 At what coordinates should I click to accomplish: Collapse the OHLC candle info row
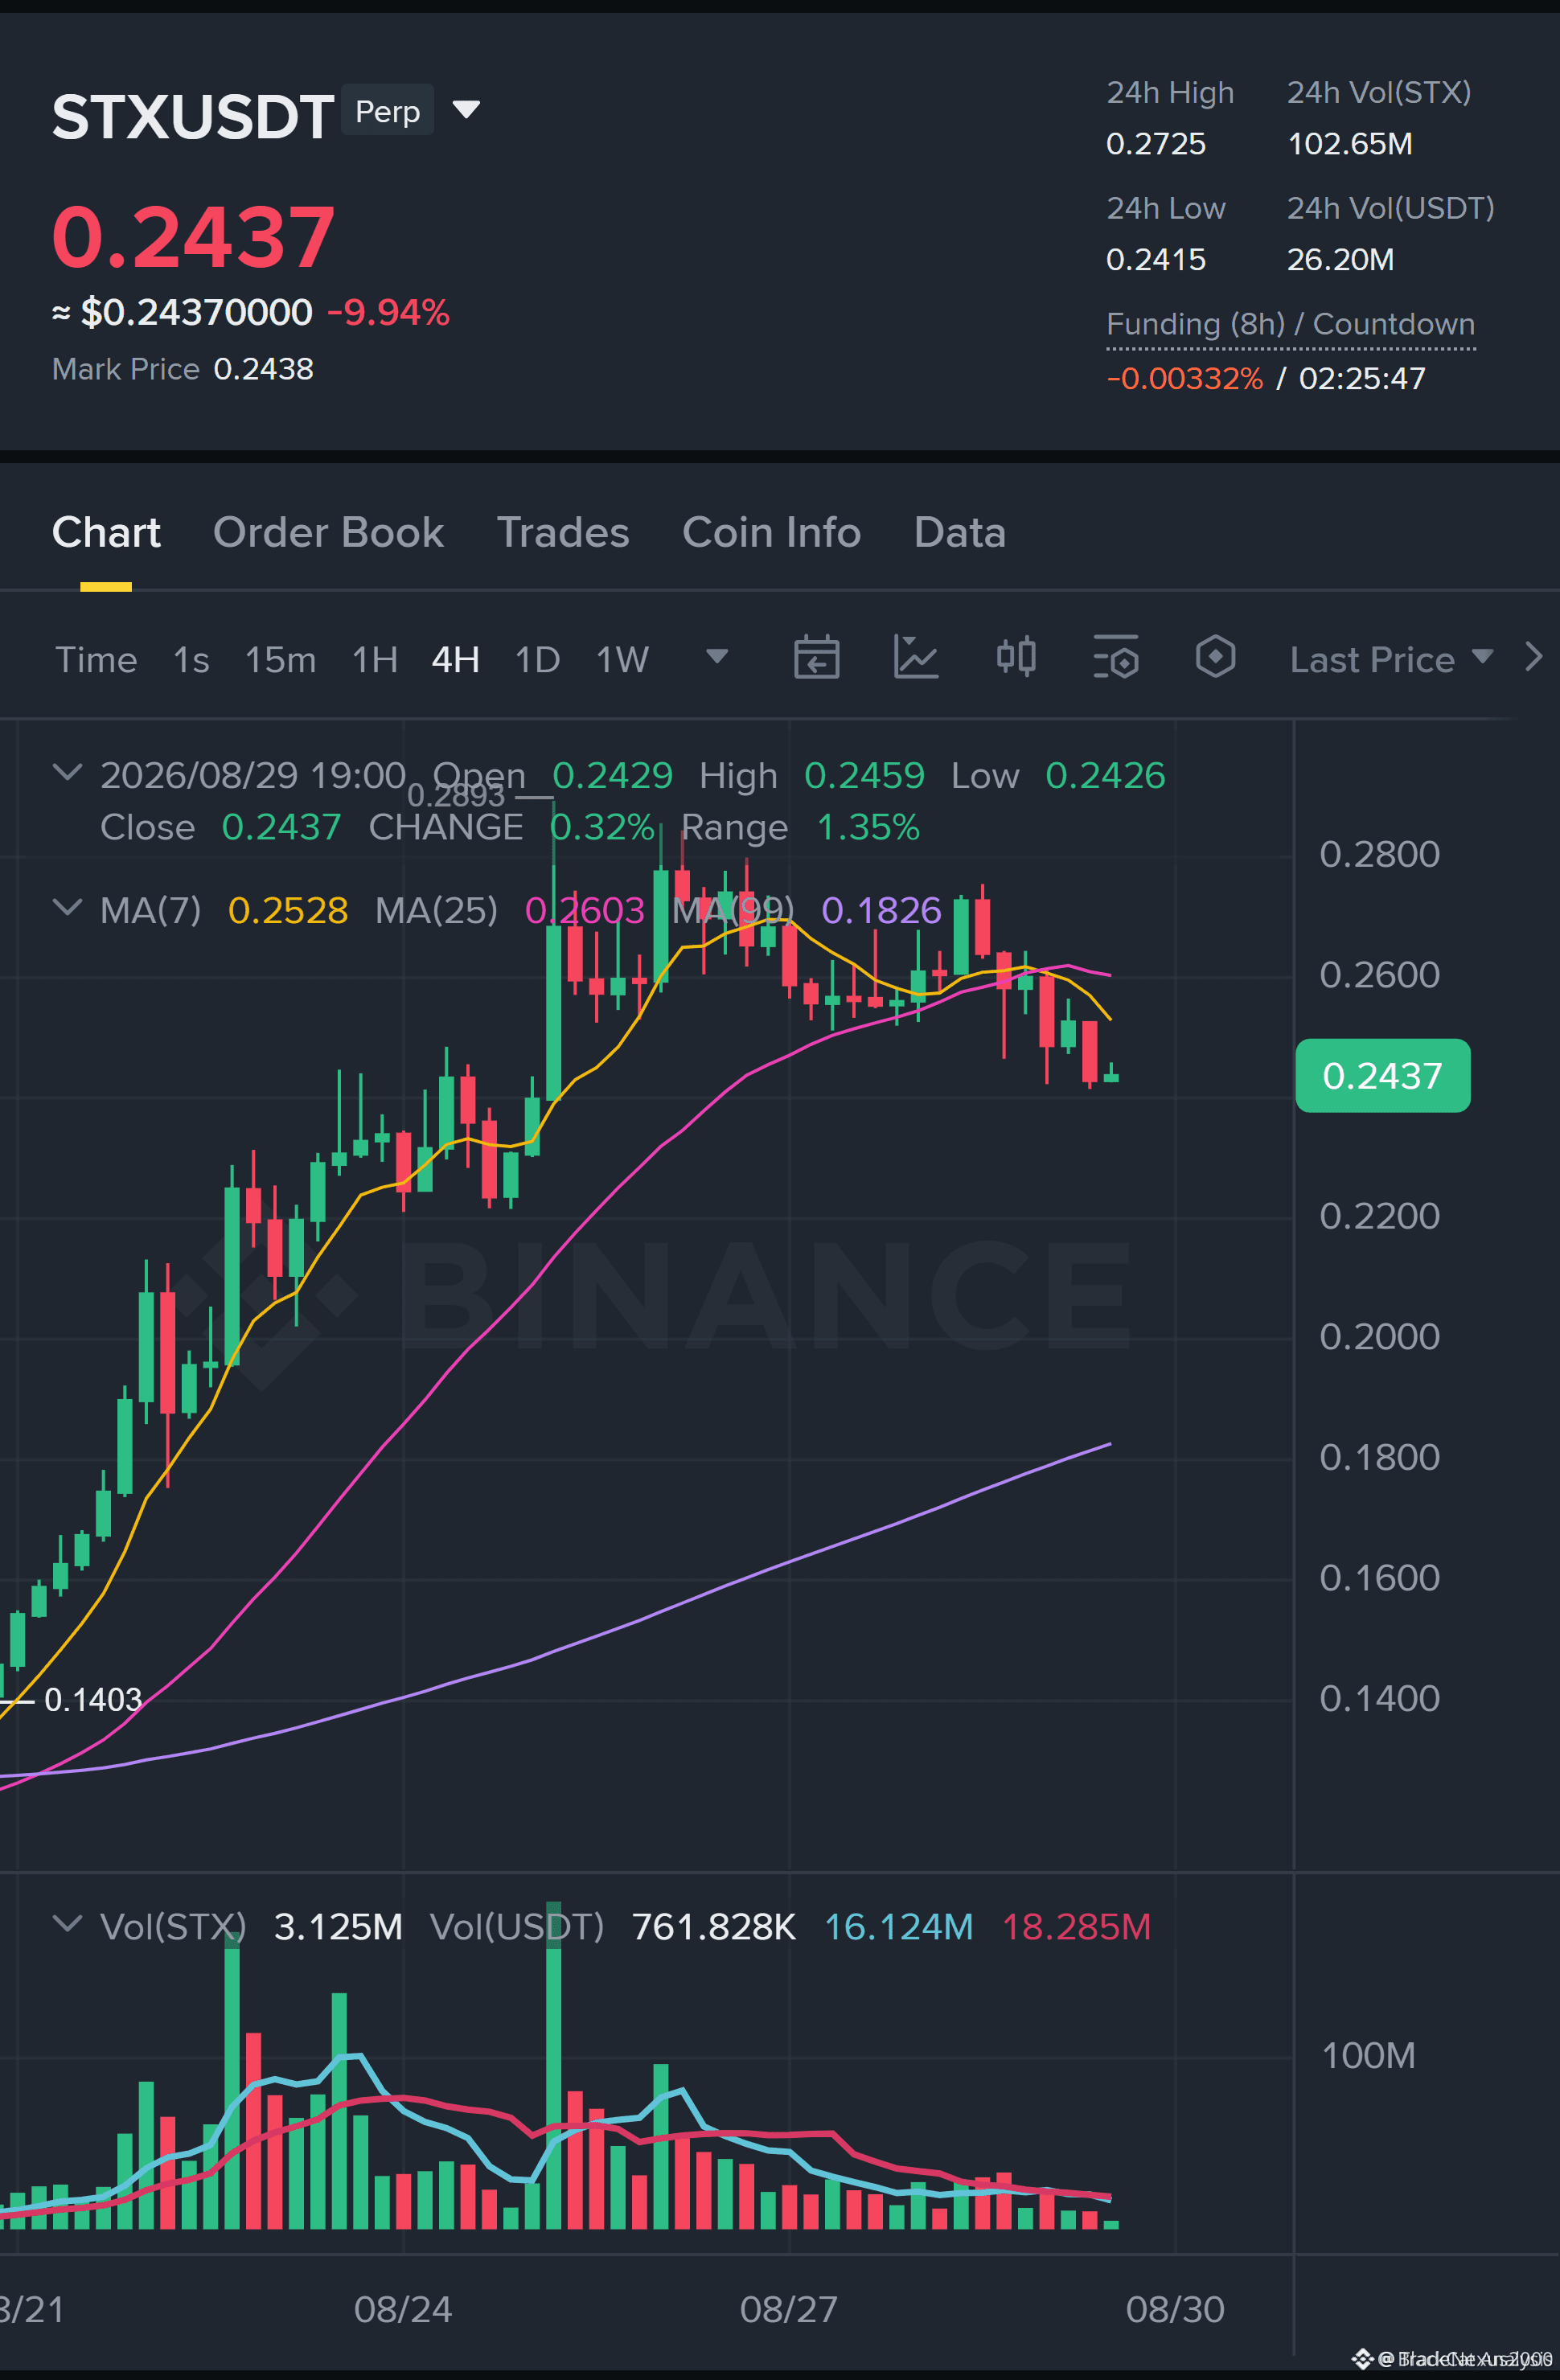[x=67, y=772]
